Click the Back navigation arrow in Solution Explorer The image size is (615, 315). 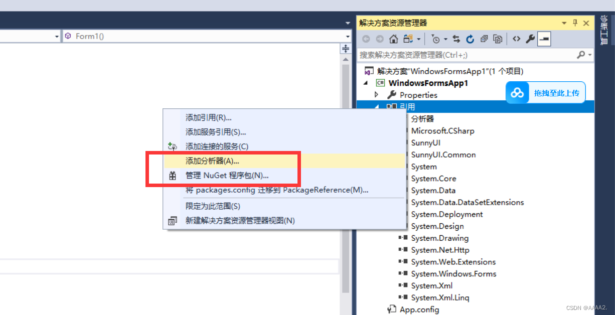pyautogui.click(x=366, y=39)
